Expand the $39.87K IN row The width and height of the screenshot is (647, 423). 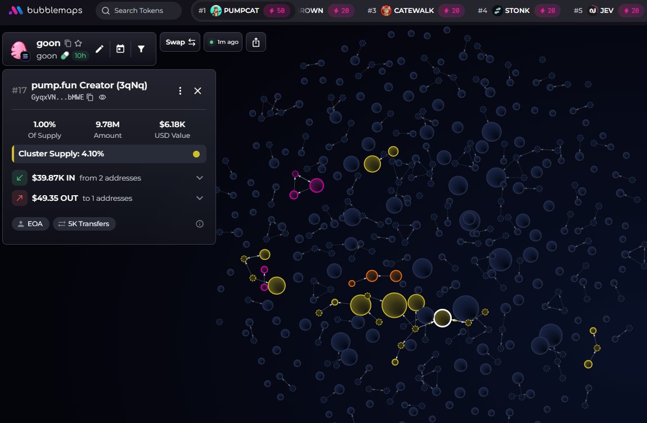[x=109, y=178]
